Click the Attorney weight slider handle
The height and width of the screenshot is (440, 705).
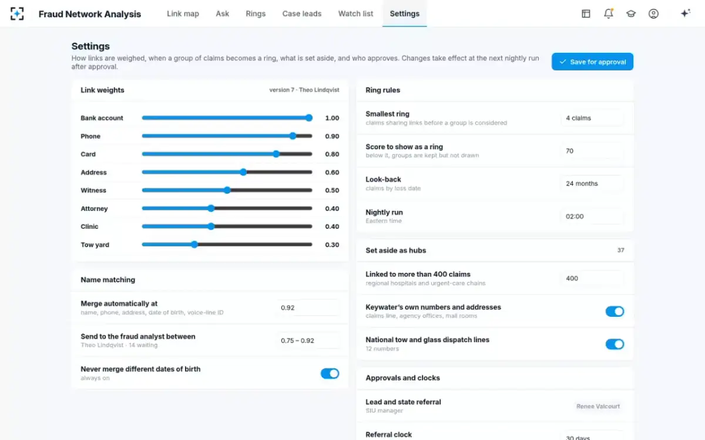[211, 208]
